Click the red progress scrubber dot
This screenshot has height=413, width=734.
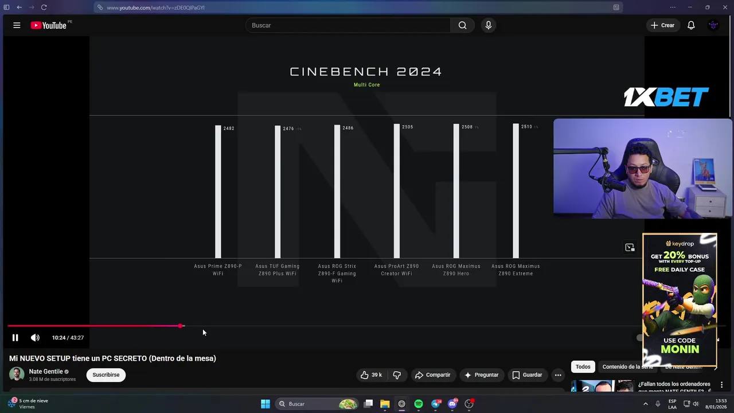click(181, 326)
